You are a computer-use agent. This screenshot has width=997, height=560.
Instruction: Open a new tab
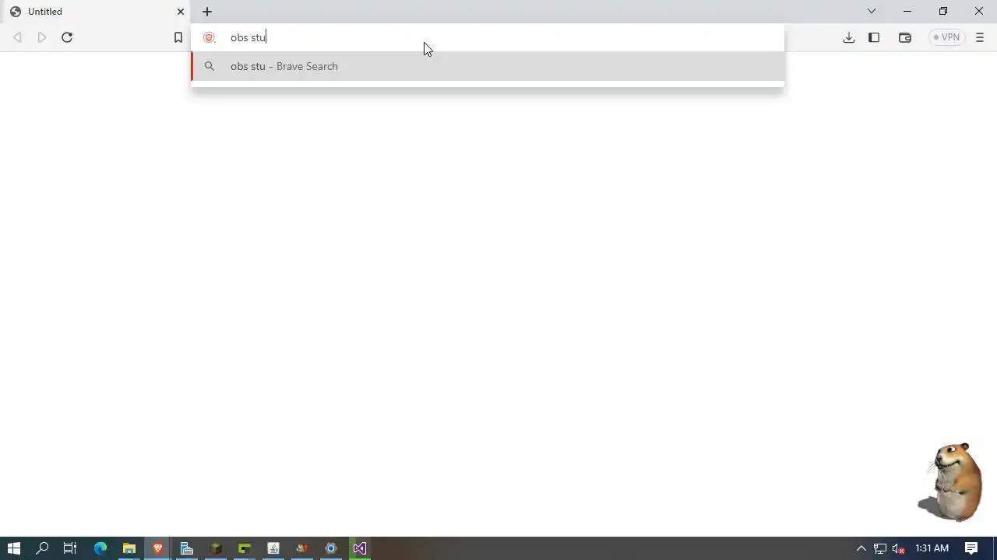point(207,12)
